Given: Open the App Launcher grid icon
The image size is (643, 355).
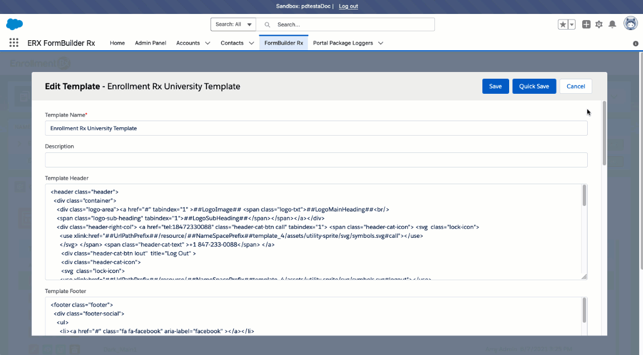Looking at the screenshot, I should (14, 43).
